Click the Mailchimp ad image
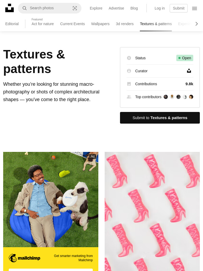This screenshot has width=203, height=271. [51, 200]
